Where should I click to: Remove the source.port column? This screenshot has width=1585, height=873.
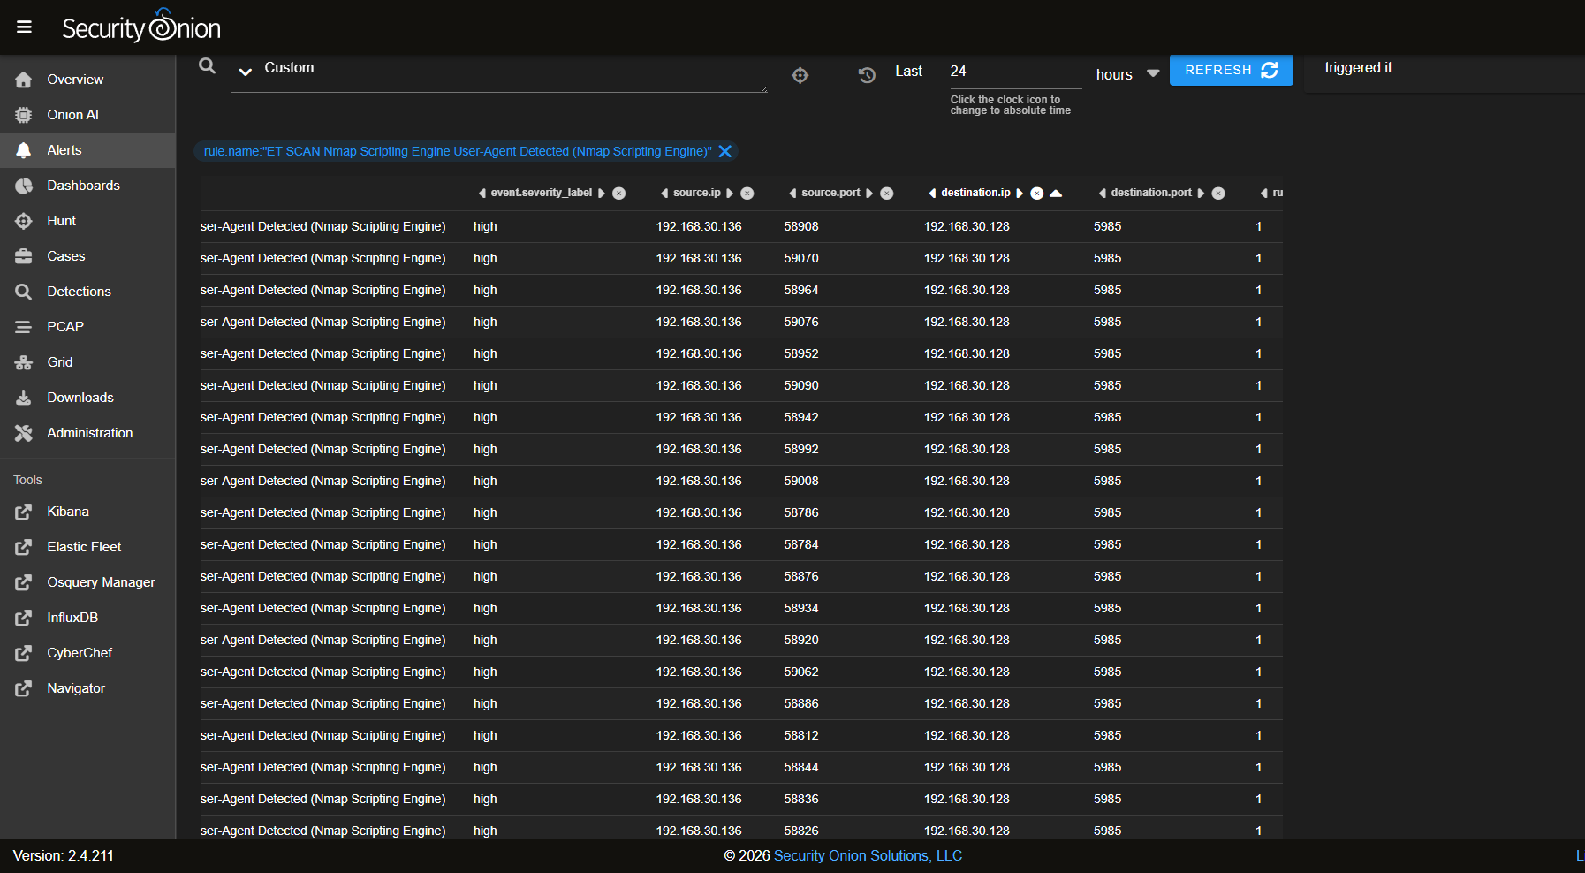pyautogui.click(x=887, y=194)
